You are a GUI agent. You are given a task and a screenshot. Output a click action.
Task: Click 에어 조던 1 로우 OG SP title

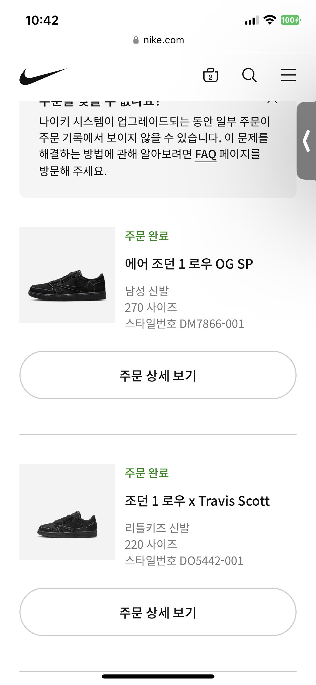tap(189, 264)
